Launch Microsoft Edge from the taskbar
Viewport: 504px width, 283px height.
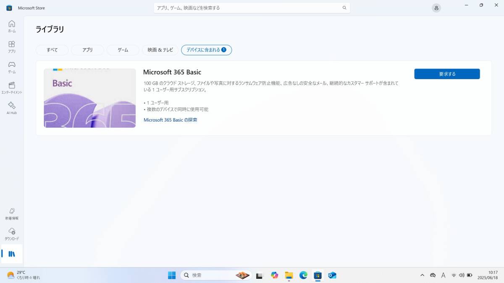click(x=303, y=275)
